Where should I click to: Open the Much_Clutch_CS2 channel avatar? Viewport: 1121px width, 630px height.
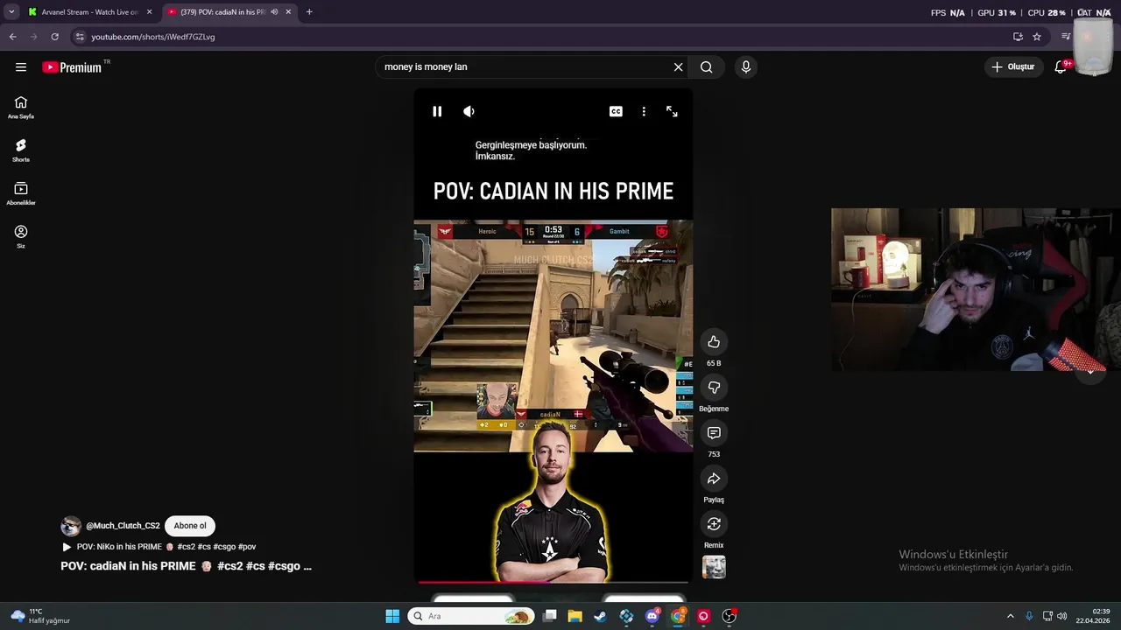[x=70, y=526]
